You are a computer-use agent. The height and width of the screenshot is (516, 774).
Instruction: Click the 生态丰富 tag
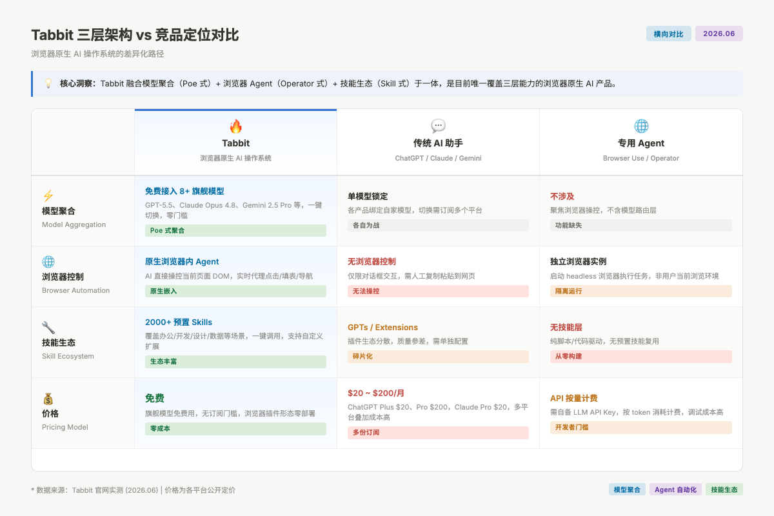pos(235,361)
